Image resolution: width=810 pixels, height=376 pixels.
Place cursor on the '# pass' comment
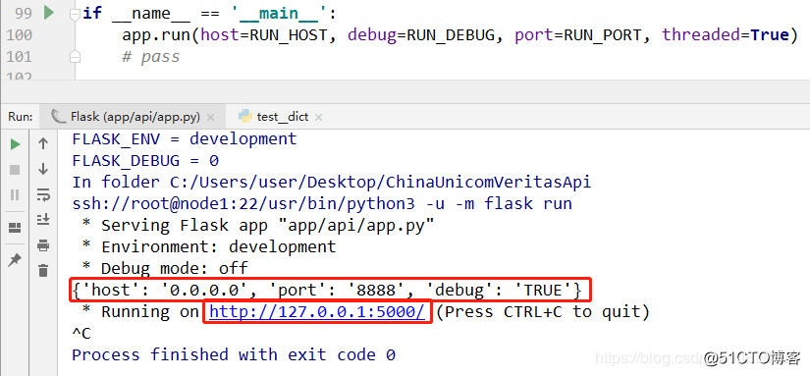[x=151, y=56]
